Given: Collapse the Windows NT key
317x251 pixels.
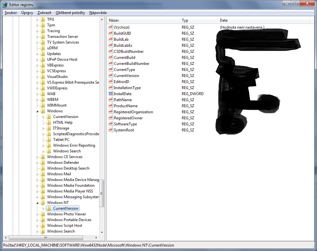Looking at the screenshot, I should coord(38,203).
